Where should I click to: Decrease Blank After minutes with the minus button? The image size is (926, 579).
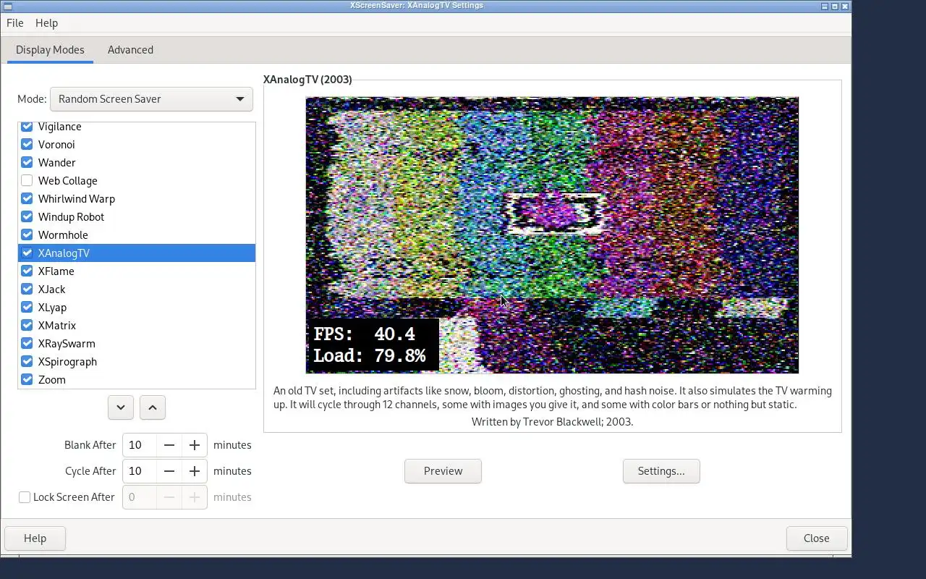169,445
